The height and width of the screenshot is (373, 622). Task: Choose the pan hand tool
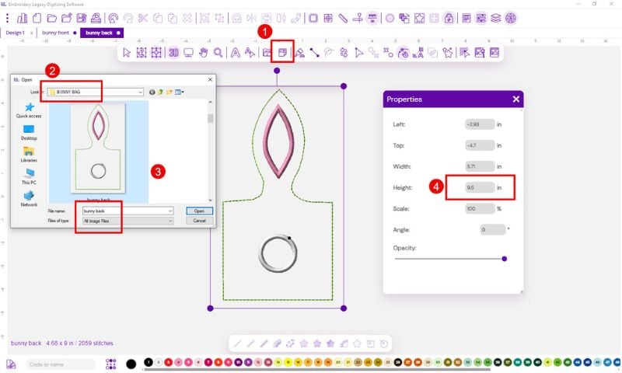204,53
